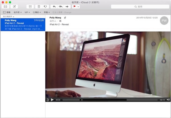
Task: Open the VIP dropdown in favorites bar
Action: (x=27, y=12)
